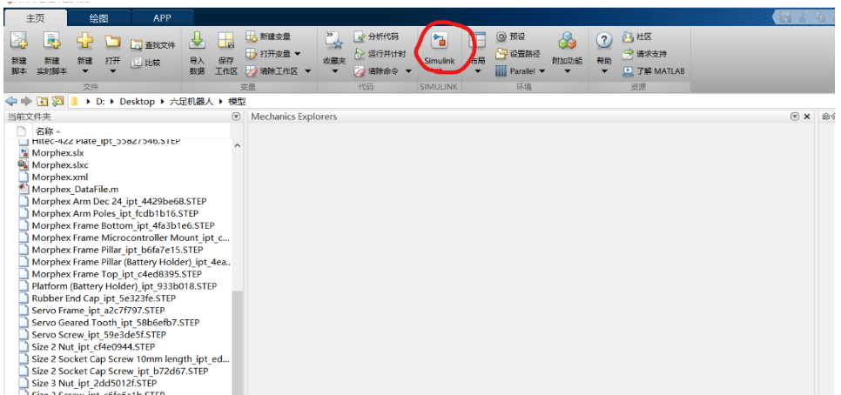The image size is (841, 395).
Task: Click Run and Time (运行并计时)
Action: 380,54
